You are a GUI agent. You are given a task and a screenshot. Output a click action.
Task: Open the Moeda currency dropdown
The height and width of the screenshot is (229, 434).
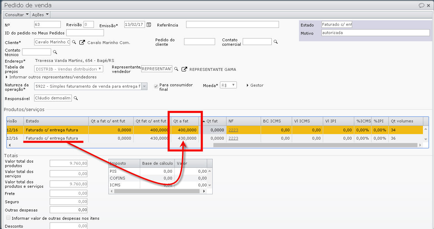pos(228,85)
